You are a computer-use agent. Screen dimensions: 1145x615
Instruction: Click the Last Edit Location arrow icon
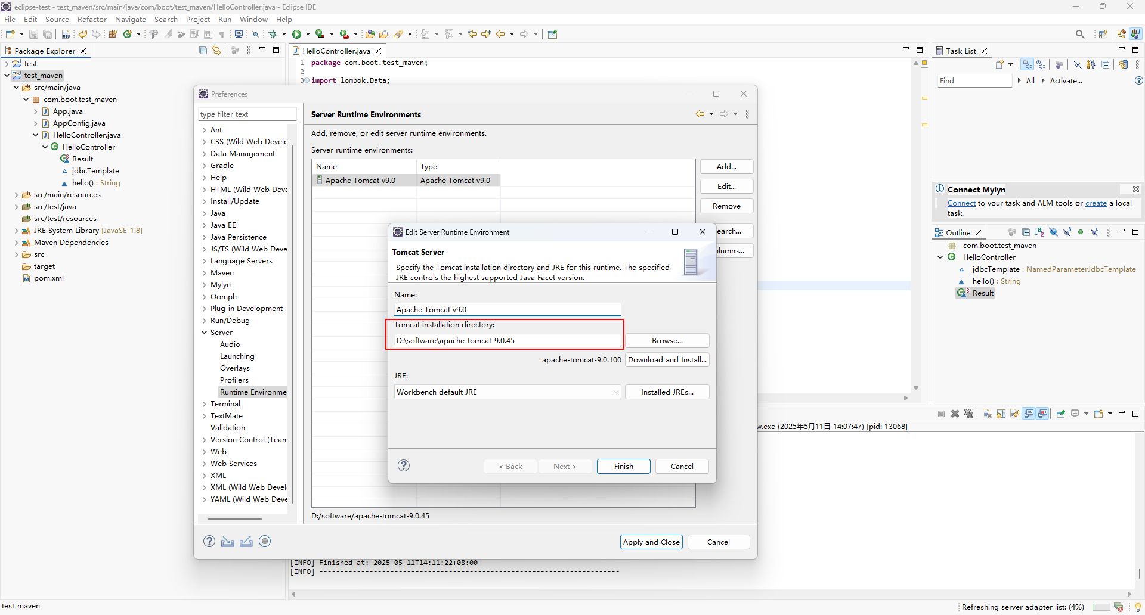472,34
